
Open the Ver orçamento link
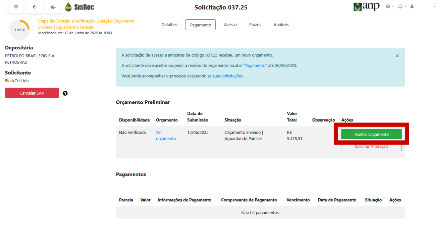pos(166,136)
